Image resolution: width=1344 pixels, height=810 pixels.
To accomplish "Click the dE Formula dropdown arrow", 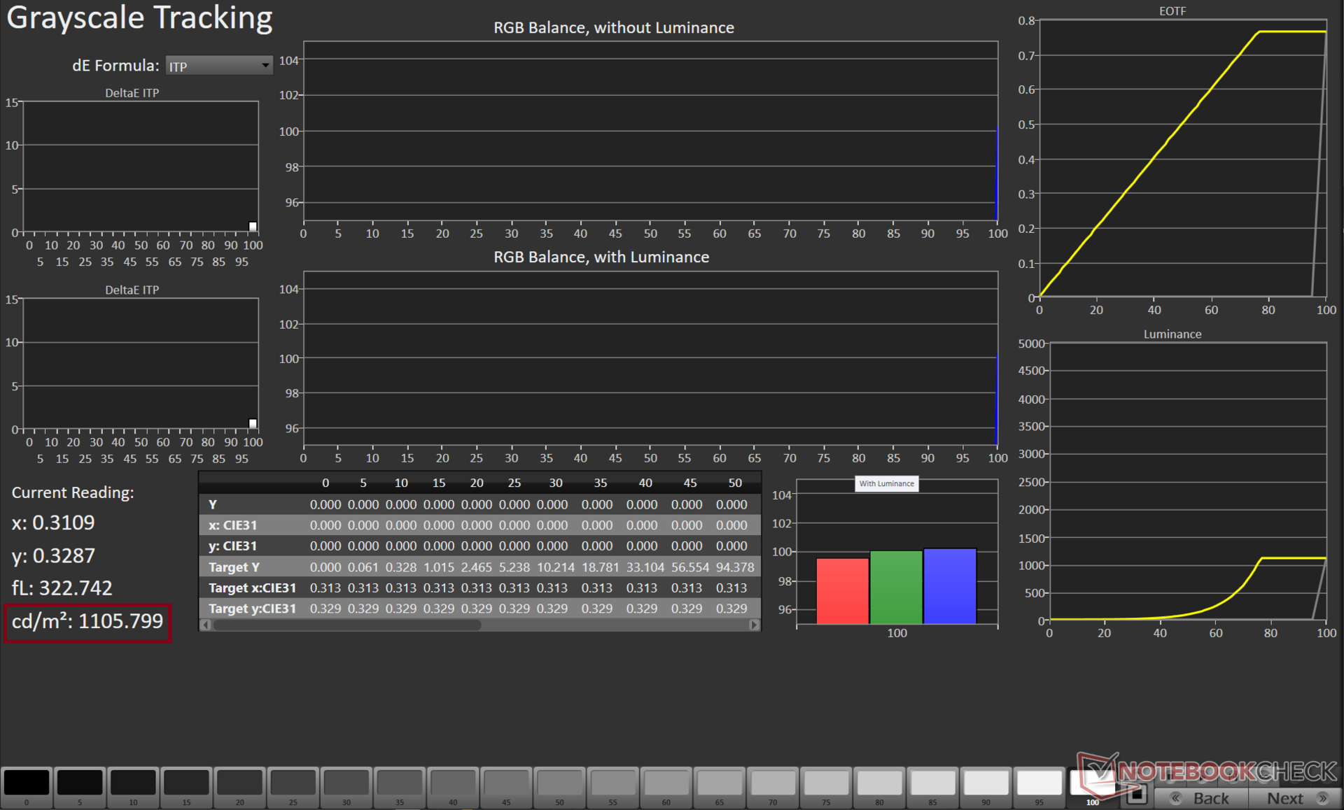I will [x=265, y=66].
